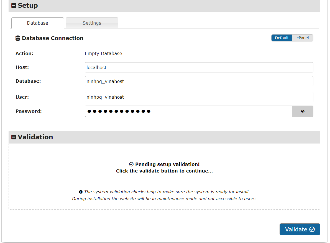330x243 pixels.
Task: Click the User input field
Action: pos(199,97)
